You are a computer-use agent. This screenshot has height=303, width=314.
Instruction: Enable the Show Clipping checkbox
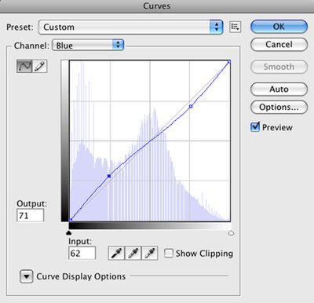[169, 254]
